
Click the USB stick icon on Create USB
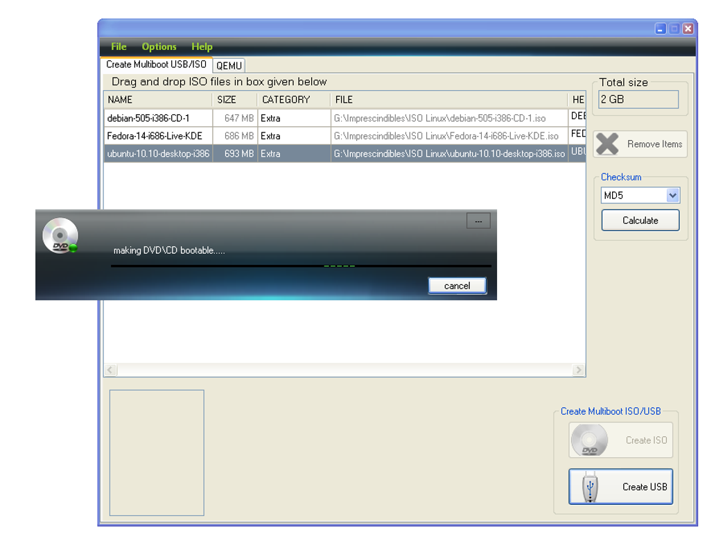[590, 486]
